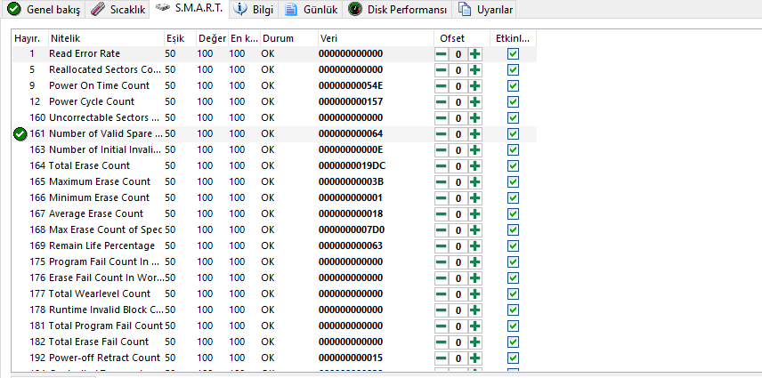Decrease offset for Number of Valid Spare
Image resolution: width=762 pixels, height=378 pixels.
tap(442, 134)
